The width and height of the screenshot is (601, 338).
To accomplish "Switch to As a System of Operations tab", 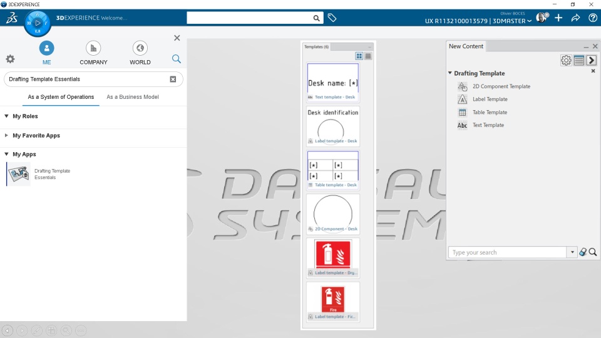I will (x=61, y=97).
